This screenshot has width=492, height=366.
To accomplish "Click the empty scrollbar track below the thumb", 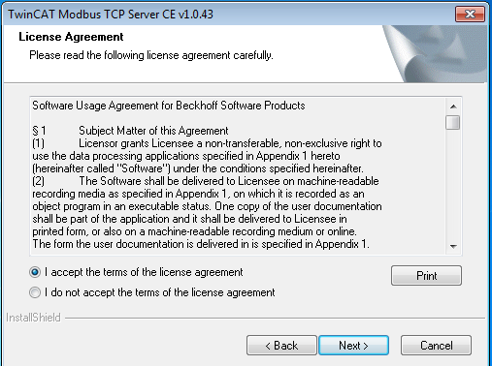I will (x=453, y=185).
